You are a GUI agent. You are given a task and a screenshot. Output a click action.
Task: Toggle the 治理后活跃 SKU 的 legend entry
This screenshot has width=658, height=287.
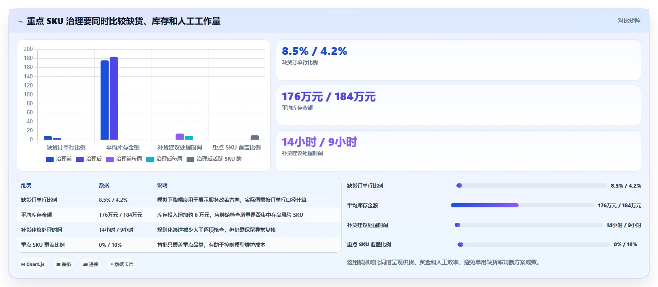pos(214,159)
